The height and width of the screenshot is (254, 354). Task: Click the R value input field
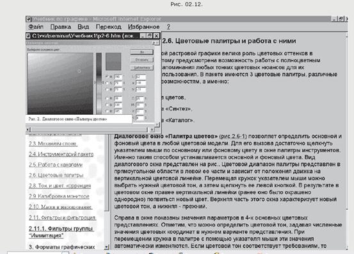[118, 99]
